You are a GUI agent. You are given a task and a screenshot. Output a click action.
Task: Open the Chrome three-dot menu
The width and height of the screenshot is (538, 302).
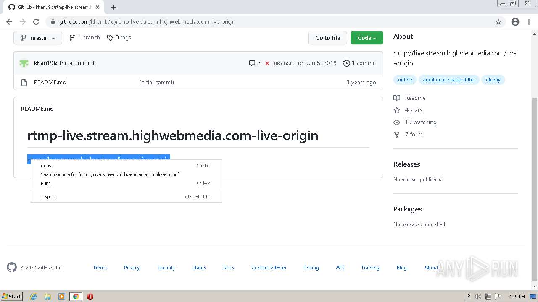[x=529, y=22]
